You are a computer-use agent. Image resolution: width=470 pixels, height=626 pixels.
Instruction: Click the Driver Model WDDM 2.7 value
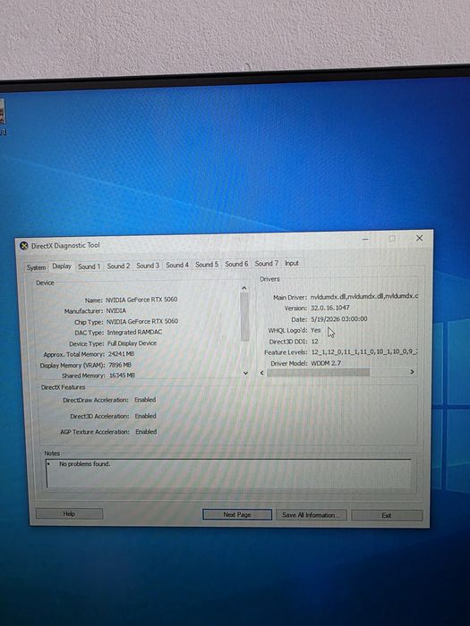[326, 363]
